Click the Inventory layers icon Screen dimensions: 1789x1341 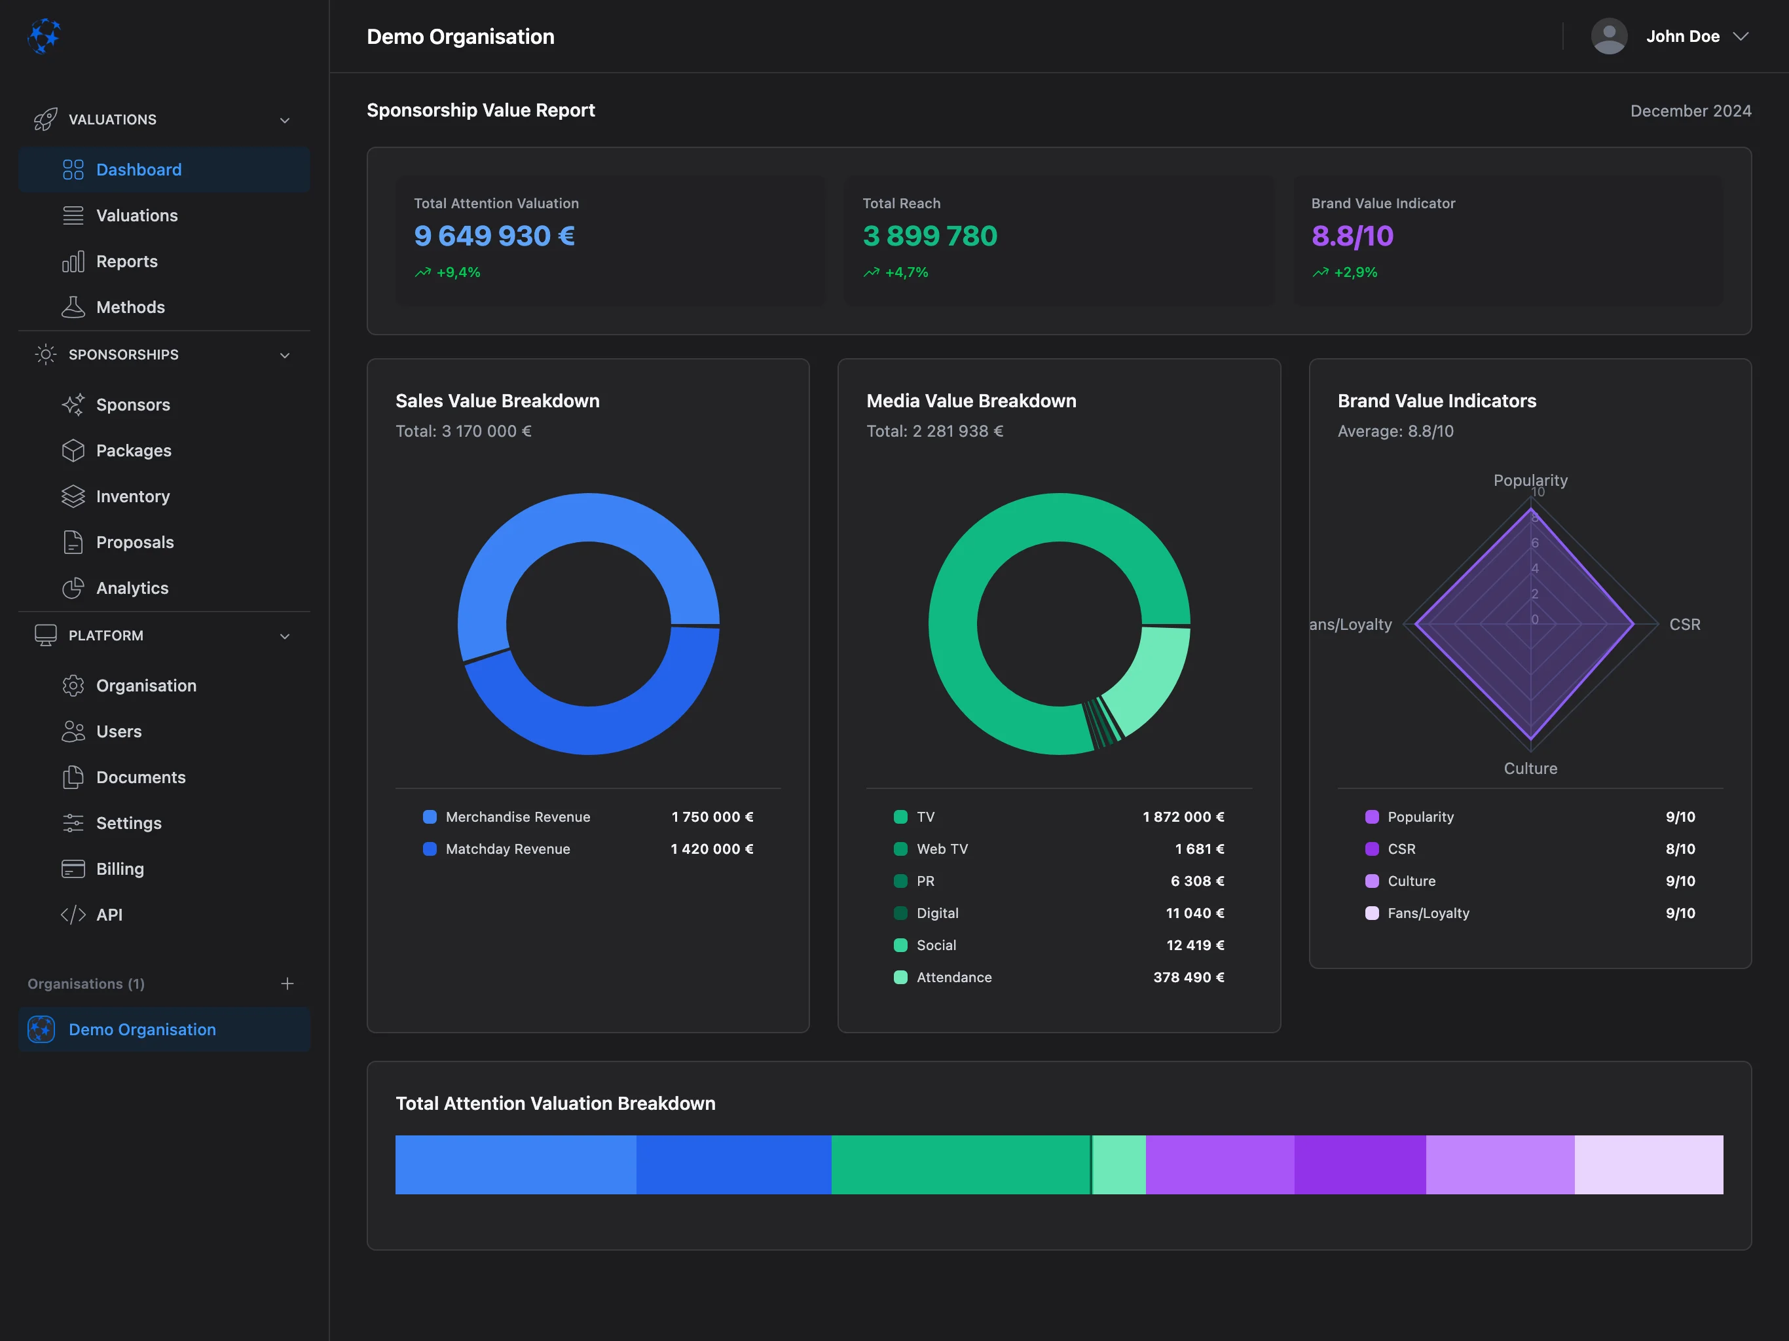click(73, 496)
